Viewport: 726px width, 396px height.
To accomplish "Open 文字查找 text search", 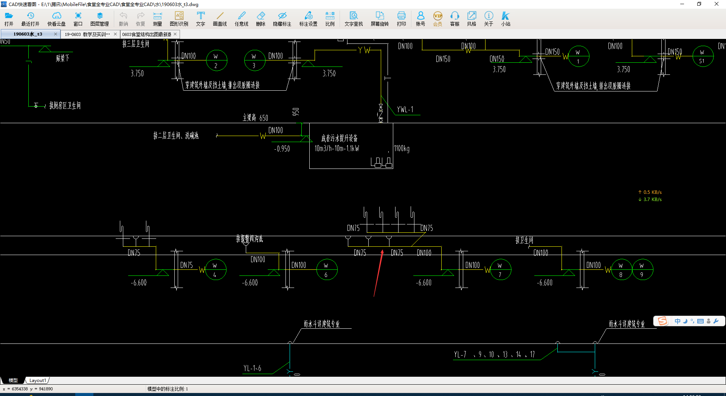I will click(354, 19).
